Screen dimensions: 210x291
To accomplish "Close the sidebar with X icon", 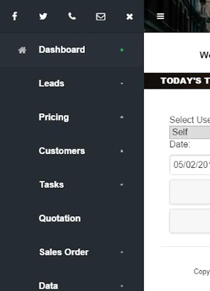I will pyautogui.click(x=130, y=16).
